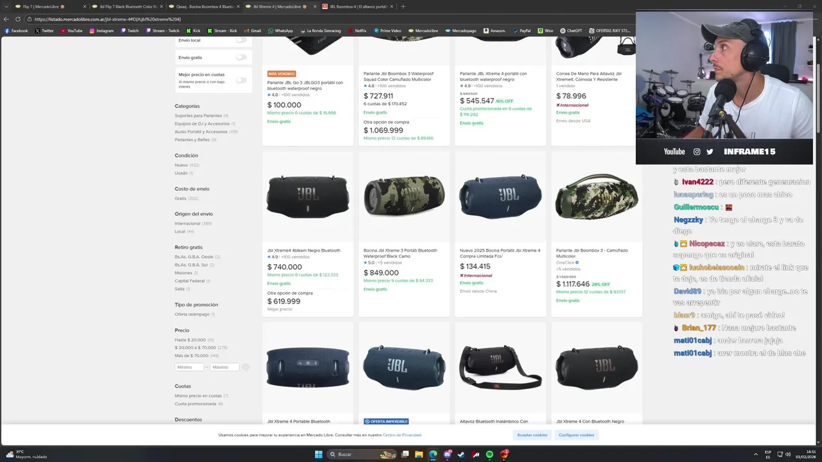
Task: Open Parlante Jbl Boombox 3 Camuflado thumbnail
Action: point(597,196)
